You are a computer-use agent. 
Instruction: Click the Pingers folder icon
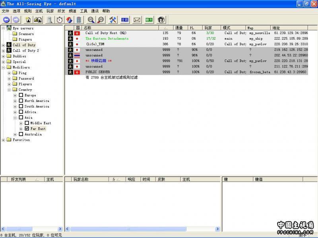[x=15, y=39]
